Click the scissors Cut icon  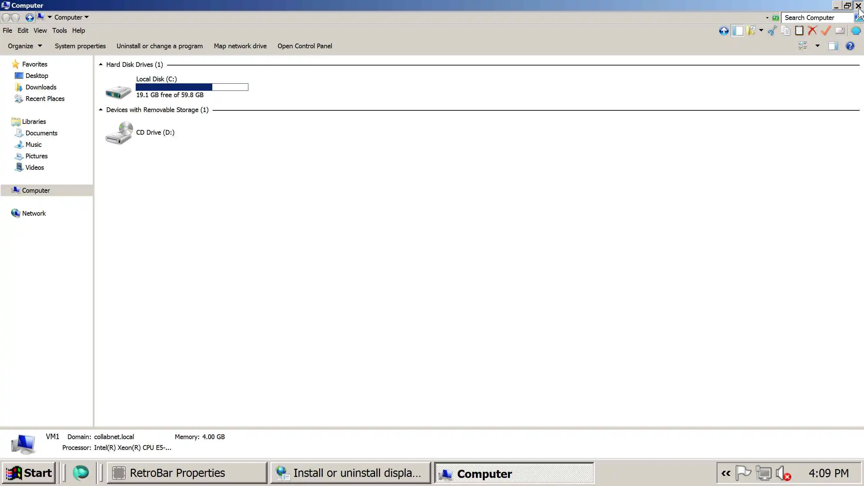[772, 31]
